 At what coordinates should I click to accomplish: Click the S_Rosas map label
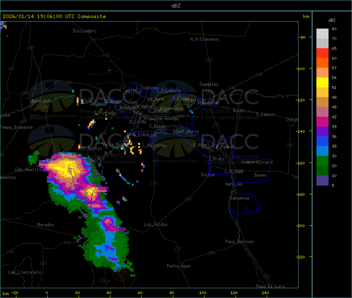157,126
